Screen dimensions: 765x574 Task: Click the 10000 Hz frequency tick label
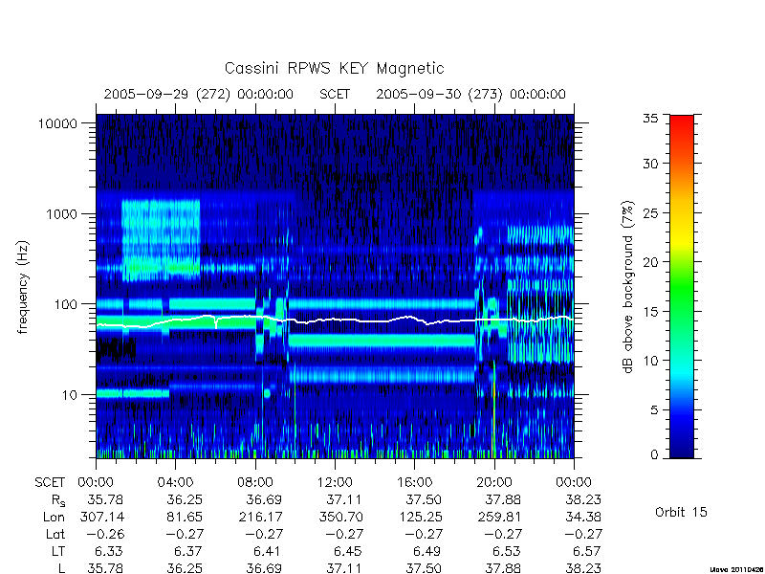(x=57, y=124)
